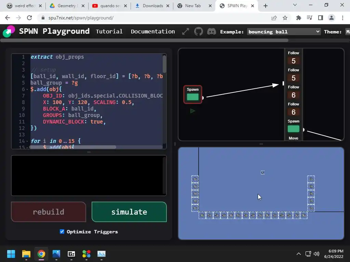The image size is (350, 262).
Task: Select the Spawn node in the trigger column
Action: click(293, 126)
